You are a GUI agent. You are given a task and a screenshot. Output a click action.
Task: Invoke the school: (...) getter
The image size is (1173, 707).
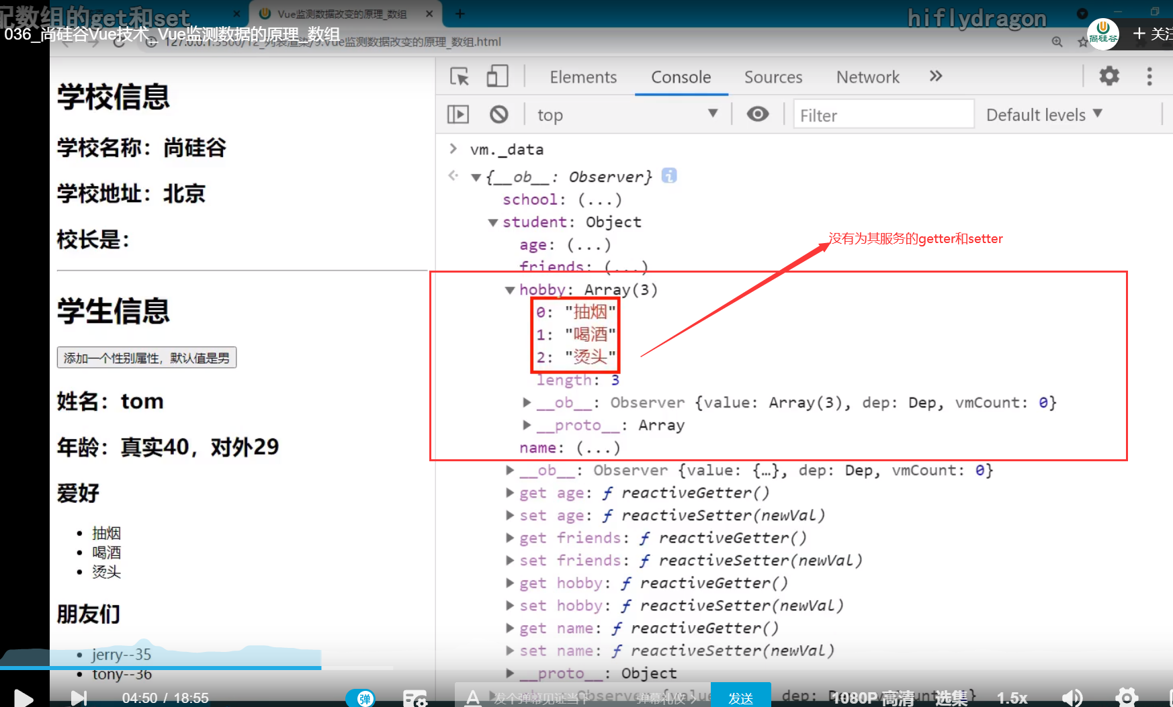coord(600,199)
